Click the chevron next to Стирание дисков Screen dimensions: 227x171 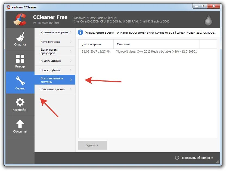[x=71, y=89]
